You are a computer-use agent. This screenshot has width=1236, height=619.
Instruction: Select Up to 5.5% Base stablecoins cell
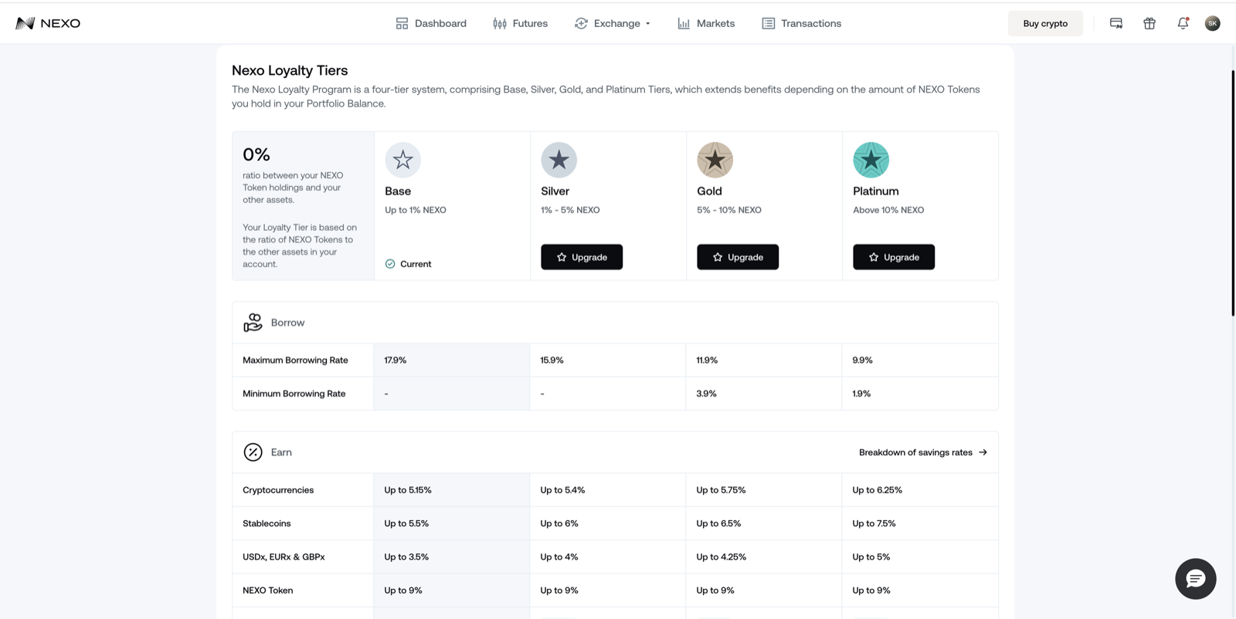click(x=406, y=523)
